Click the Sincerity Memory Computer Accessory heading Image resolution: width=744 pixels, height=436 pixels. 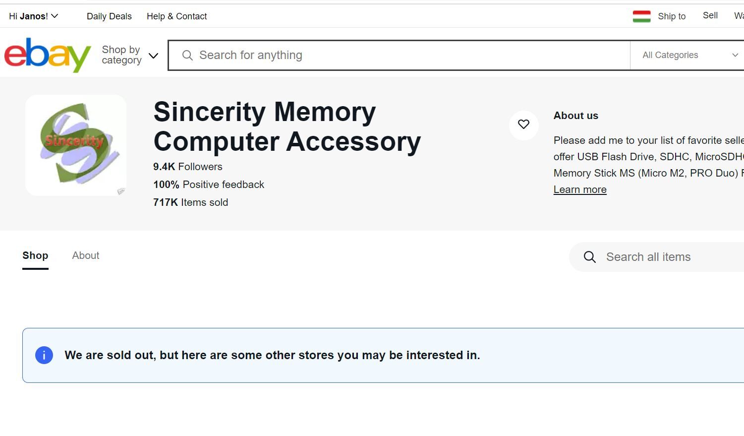(x=287, y=126)
